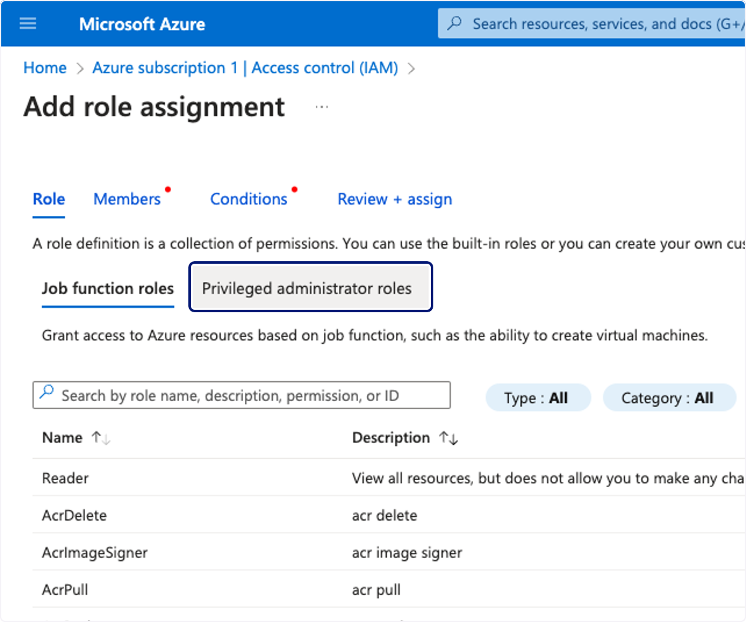Open the hamburger portal menu
Screen dimensions: 746x622
(x=28, y=24)
